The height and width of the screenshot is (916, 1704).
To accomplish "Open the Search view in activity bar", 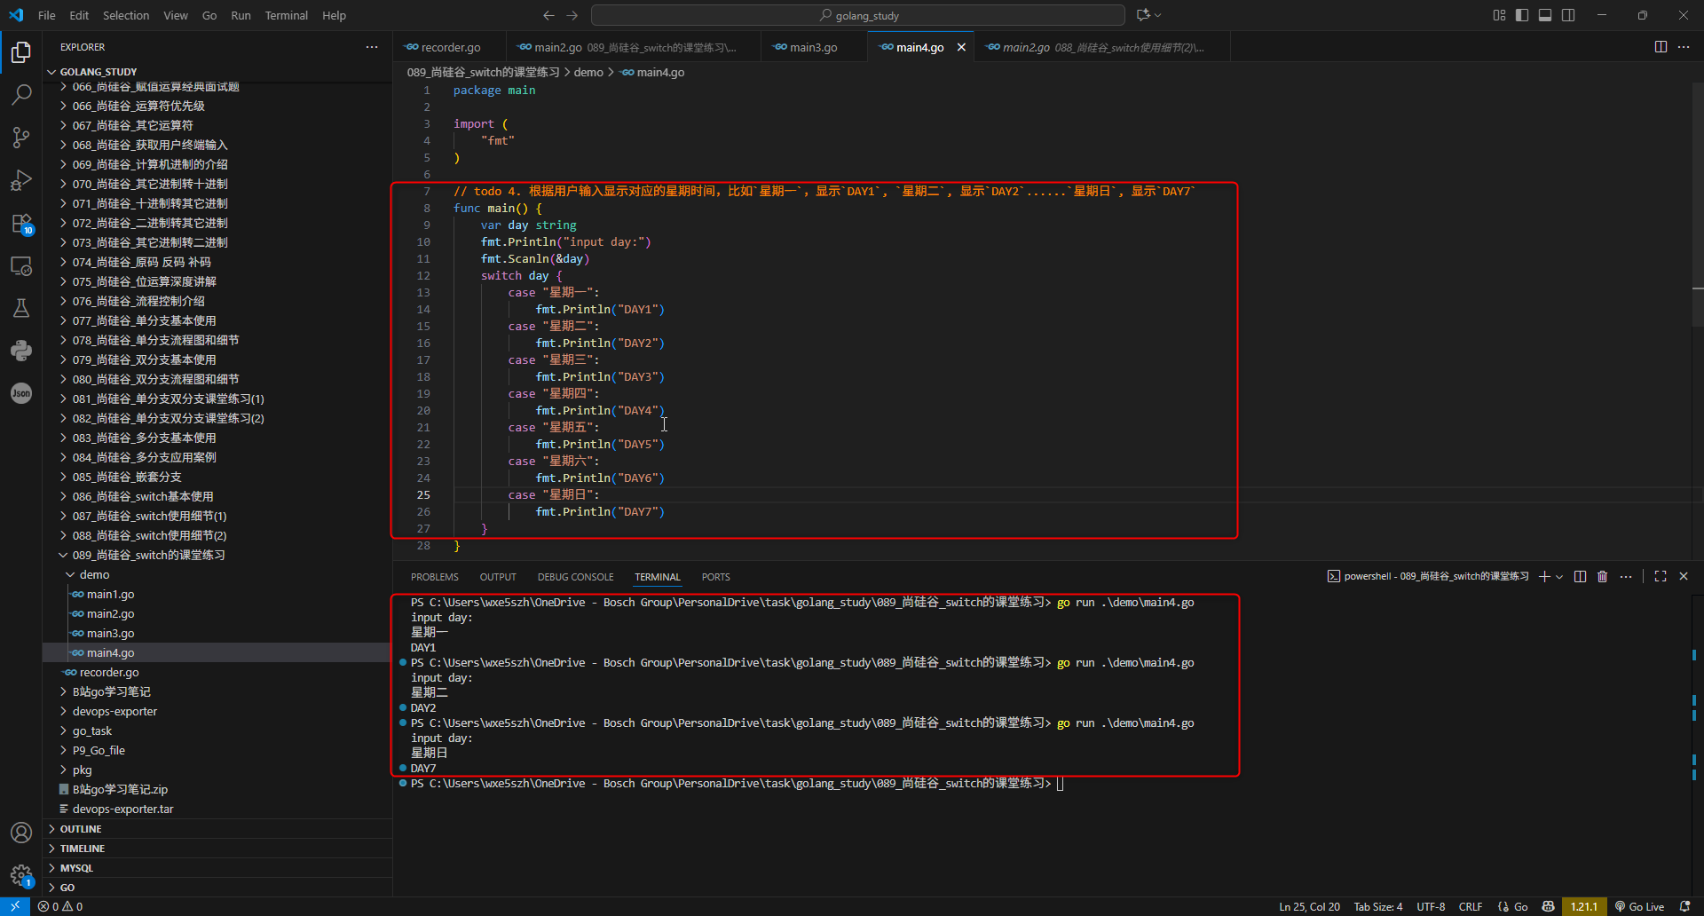I will (x=21, y=94).
